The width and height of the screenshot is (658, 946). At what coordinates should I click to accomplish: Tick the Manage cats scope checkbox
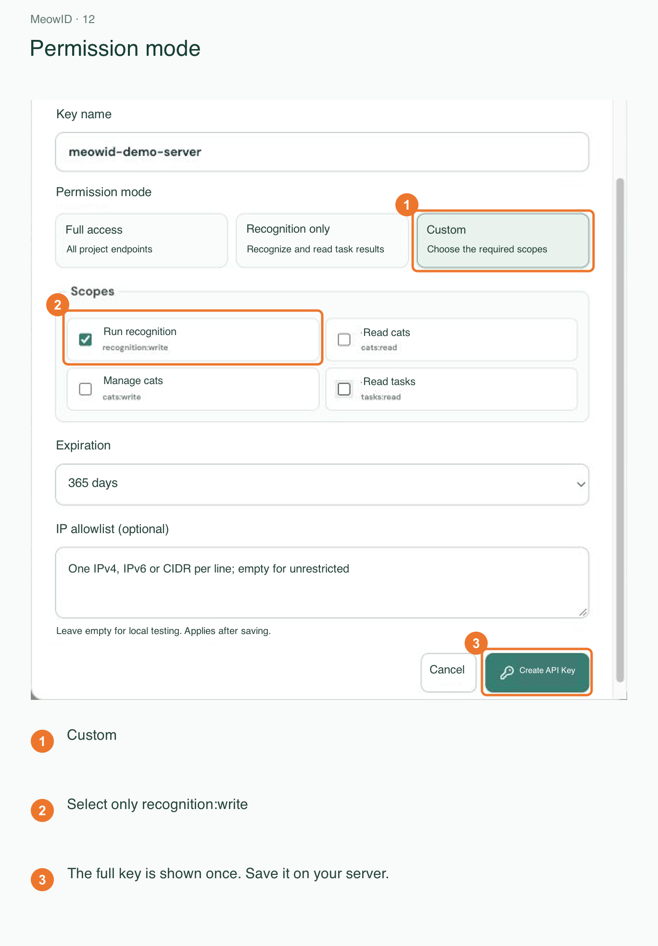click(x=86, y=388)
